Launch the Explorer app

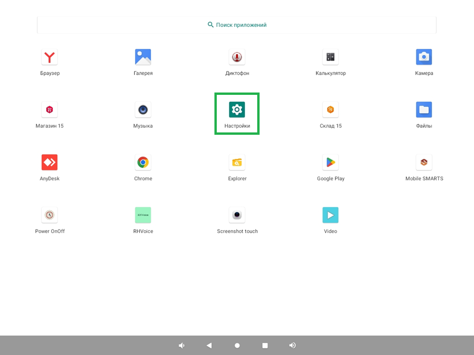click(237, 162)
